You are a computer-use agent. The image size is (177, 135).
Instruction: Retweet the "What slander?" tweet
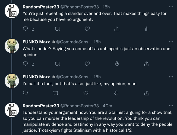click(x=57, y=64)
